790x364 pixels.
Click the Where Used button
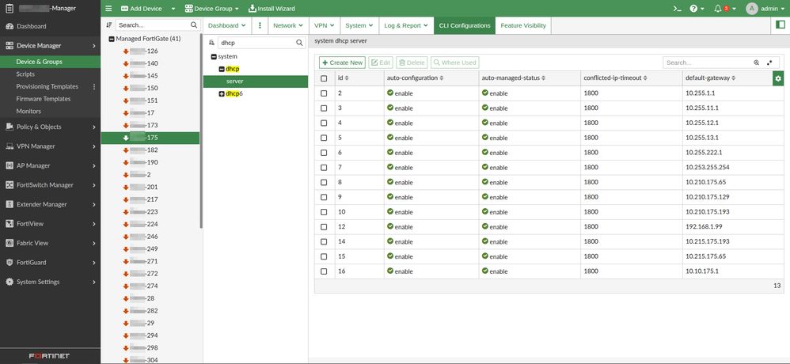pyautogui.click(x=454, y=63)
